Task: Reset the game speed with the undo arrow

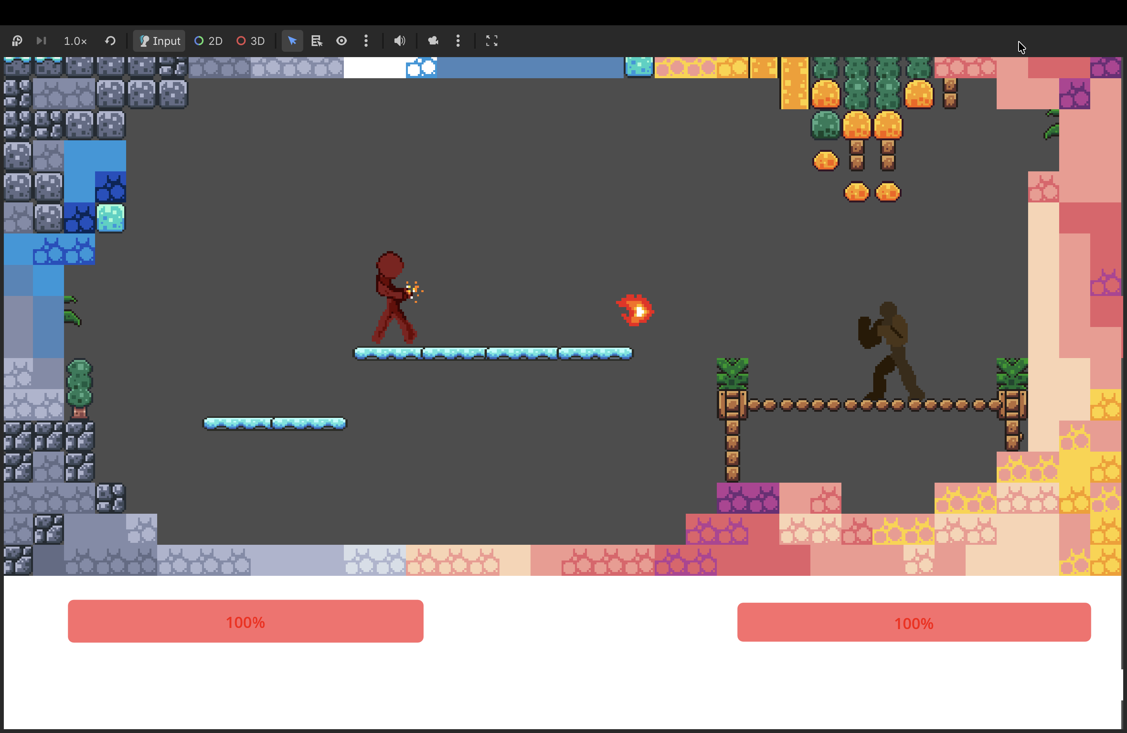Action: pyautogui.click(x=110, y=41)
